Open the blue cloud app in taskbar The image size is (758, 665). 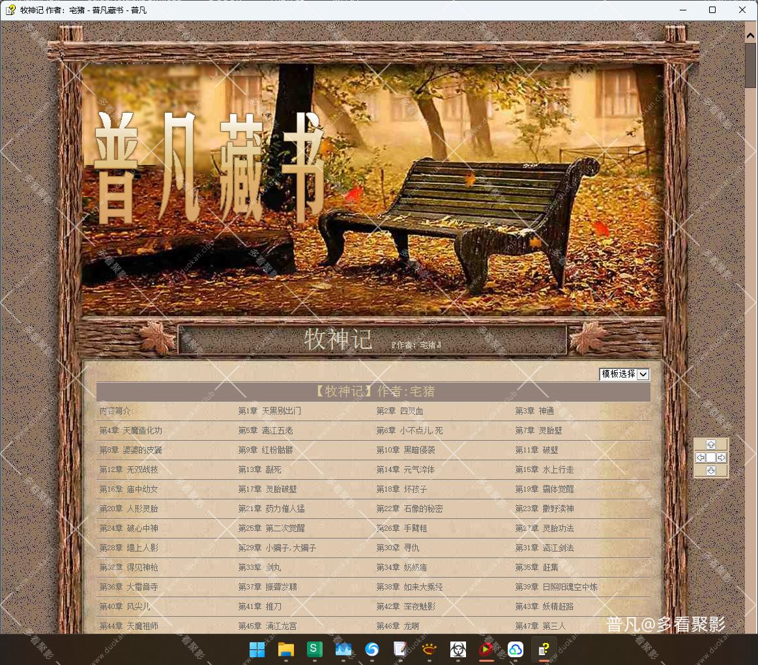click(516, 649)
